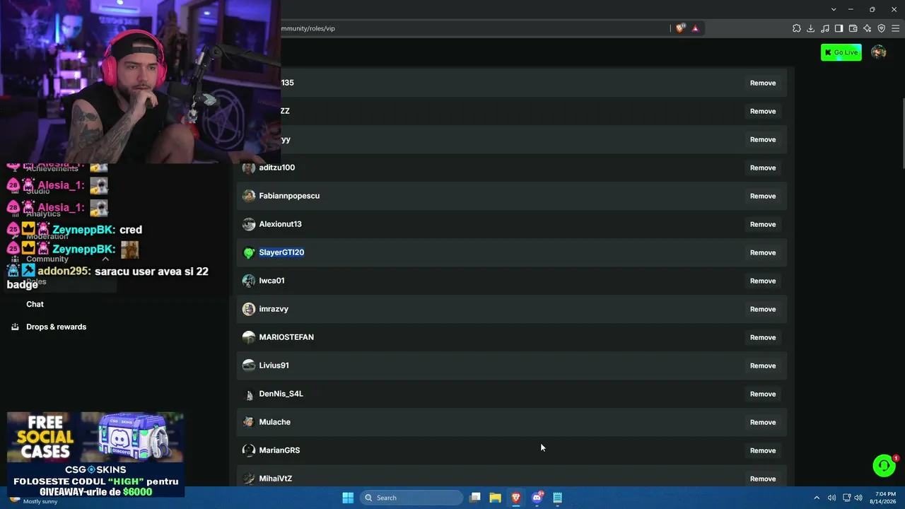This screenshot has width=905, height=509.
Task: Click the MARIOSTEFAN avatar
Action: 248,337
